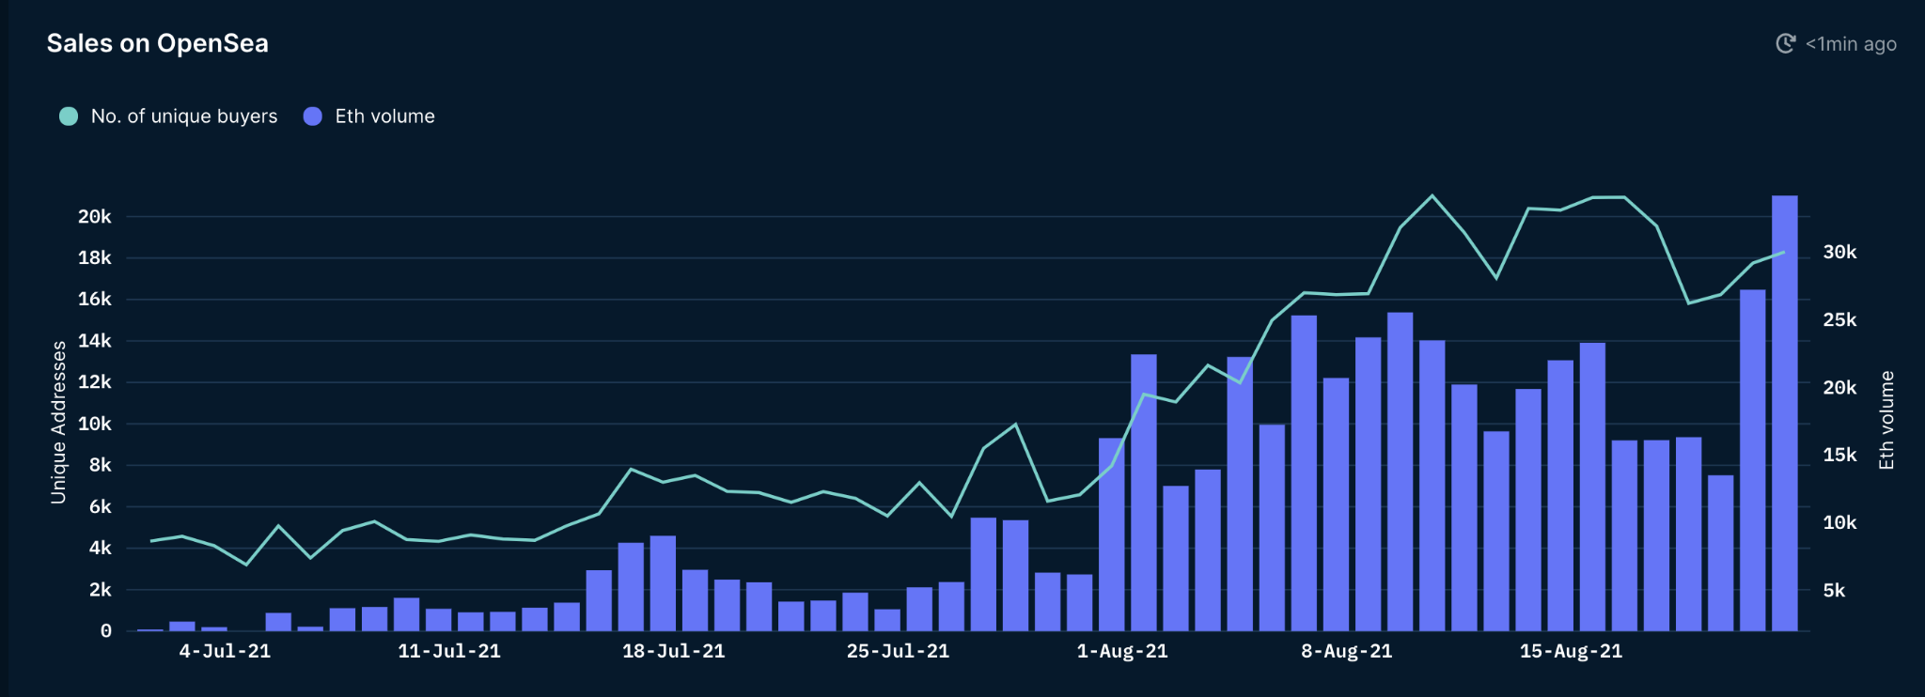Click the teal unique buyers legend dot

[x=69, y=116]
